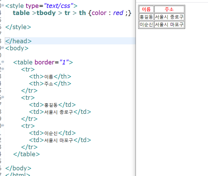The image size is (208, 176).
Task: Click the td line containing 서울시 마포구 in code
Action: [x=60, y=140]
